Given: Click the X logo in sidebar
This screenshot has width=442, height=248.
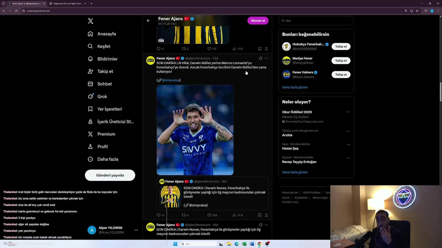Looking at the screenshot, I should [90, 21].
